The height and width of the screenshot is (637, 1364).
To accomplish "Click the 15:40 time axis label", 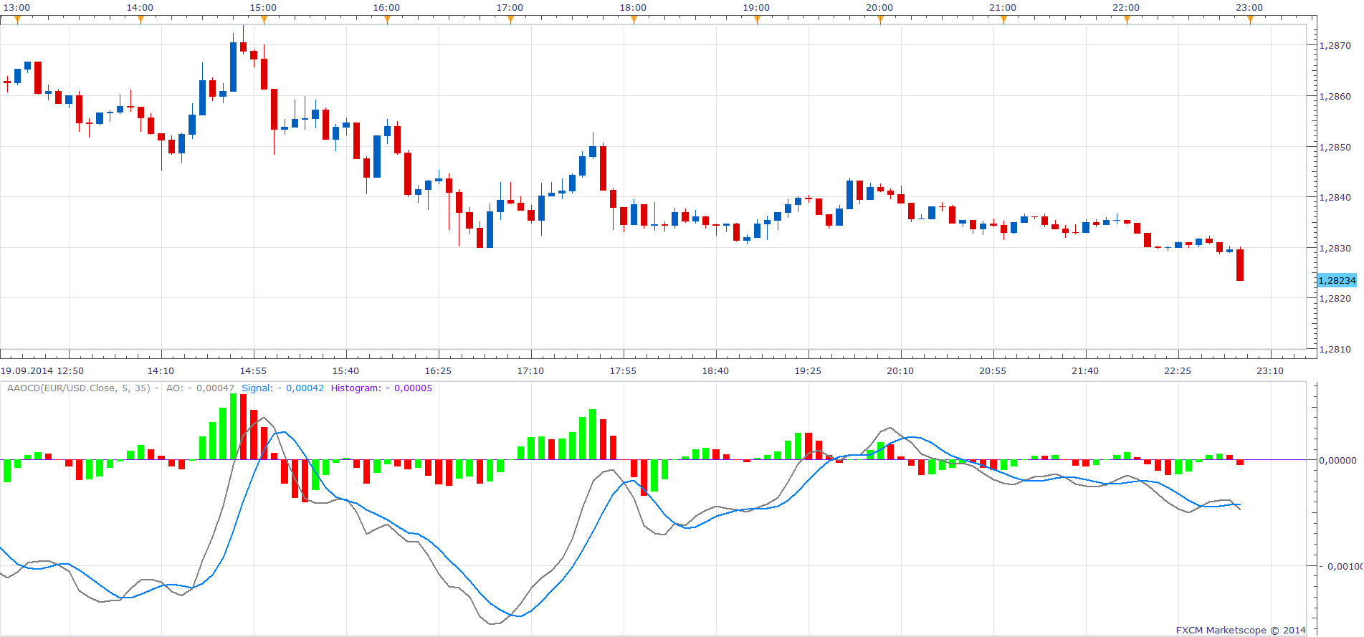I will tap(345, 371).
